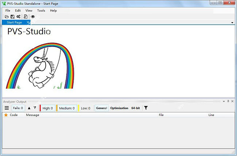
Task: Open the Tools menu
Action: pos(41,11)
